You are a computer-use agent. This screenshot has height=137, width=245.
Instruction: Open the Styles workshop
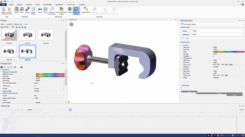tap(16, 10)
